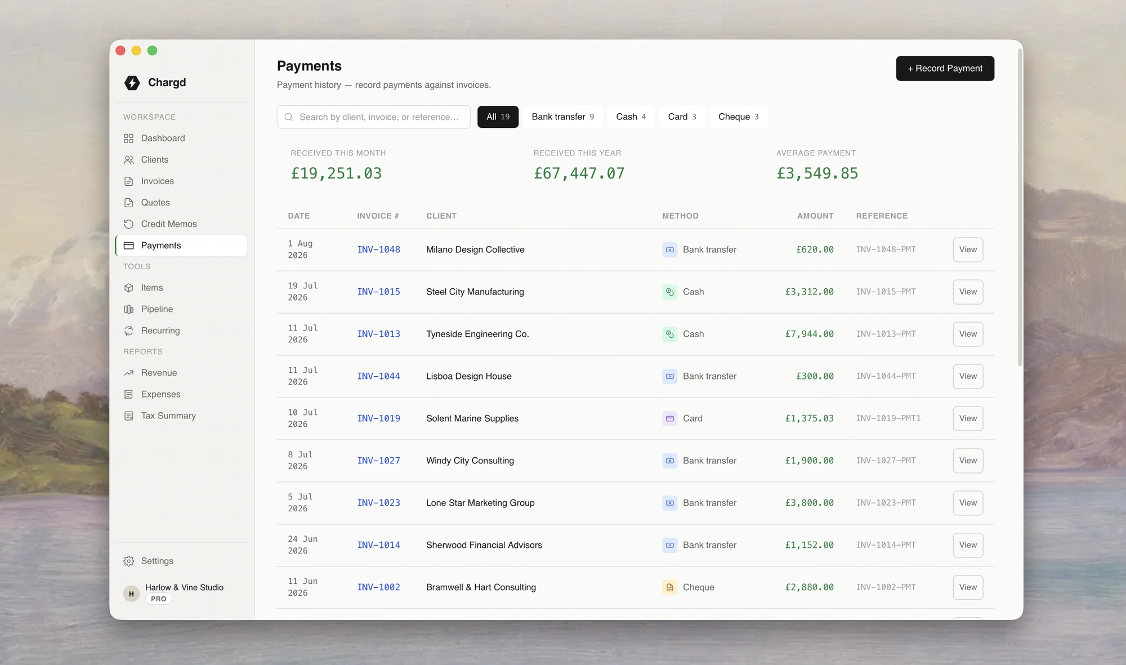Click the PRO plan badge
Image resolution: width=1126 pixels, height=665 pixels.
tap(159, 599)
